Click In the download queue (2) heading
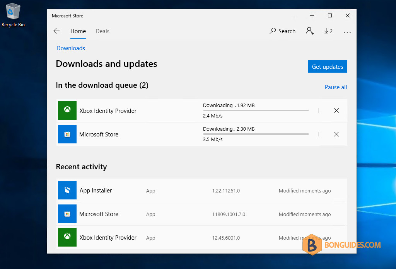The height and width of the screenshot is (269, 396). click(x=102, y=85)
